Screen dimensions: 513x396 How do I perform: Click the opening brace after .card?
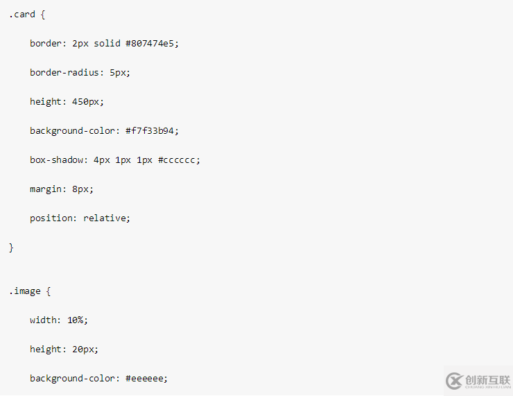(43, 15)
